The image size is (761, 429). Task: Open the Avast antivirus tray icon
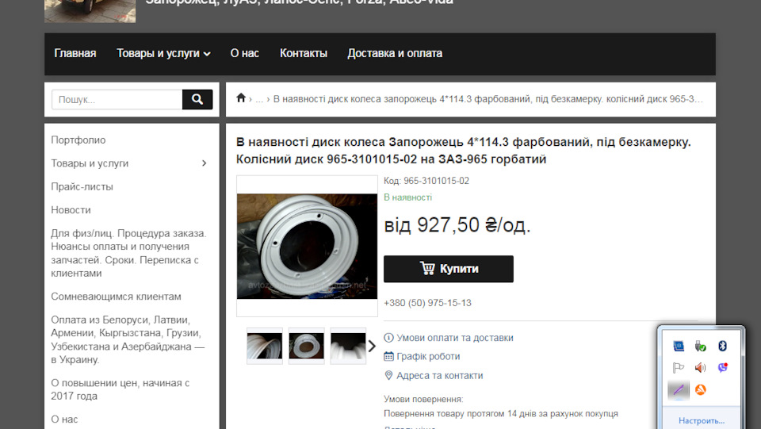[x=700, y=389]
